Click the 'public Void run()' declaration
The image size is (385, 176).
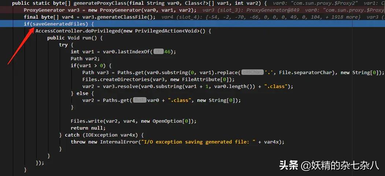click(x=72, y=38)
